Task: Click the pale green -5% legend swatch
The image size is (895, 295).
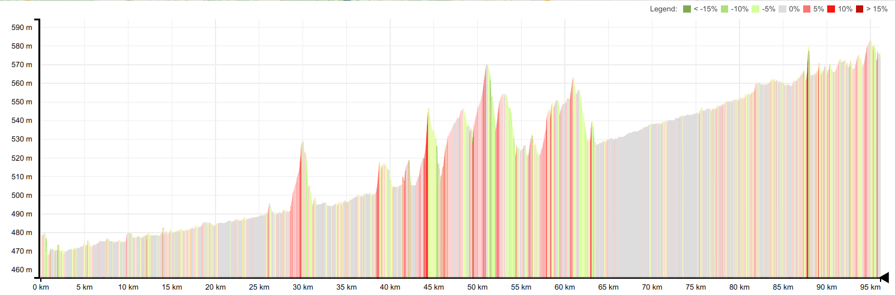Action: (x=755, y=9)
